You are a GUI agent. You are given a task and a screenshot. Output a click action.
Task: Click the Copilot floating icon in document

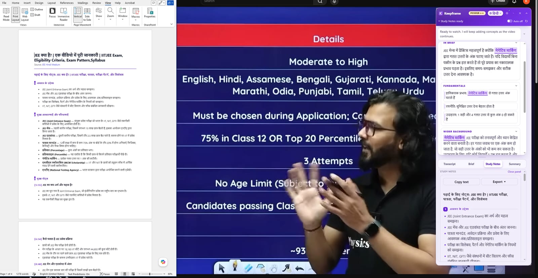pos(163,262)
